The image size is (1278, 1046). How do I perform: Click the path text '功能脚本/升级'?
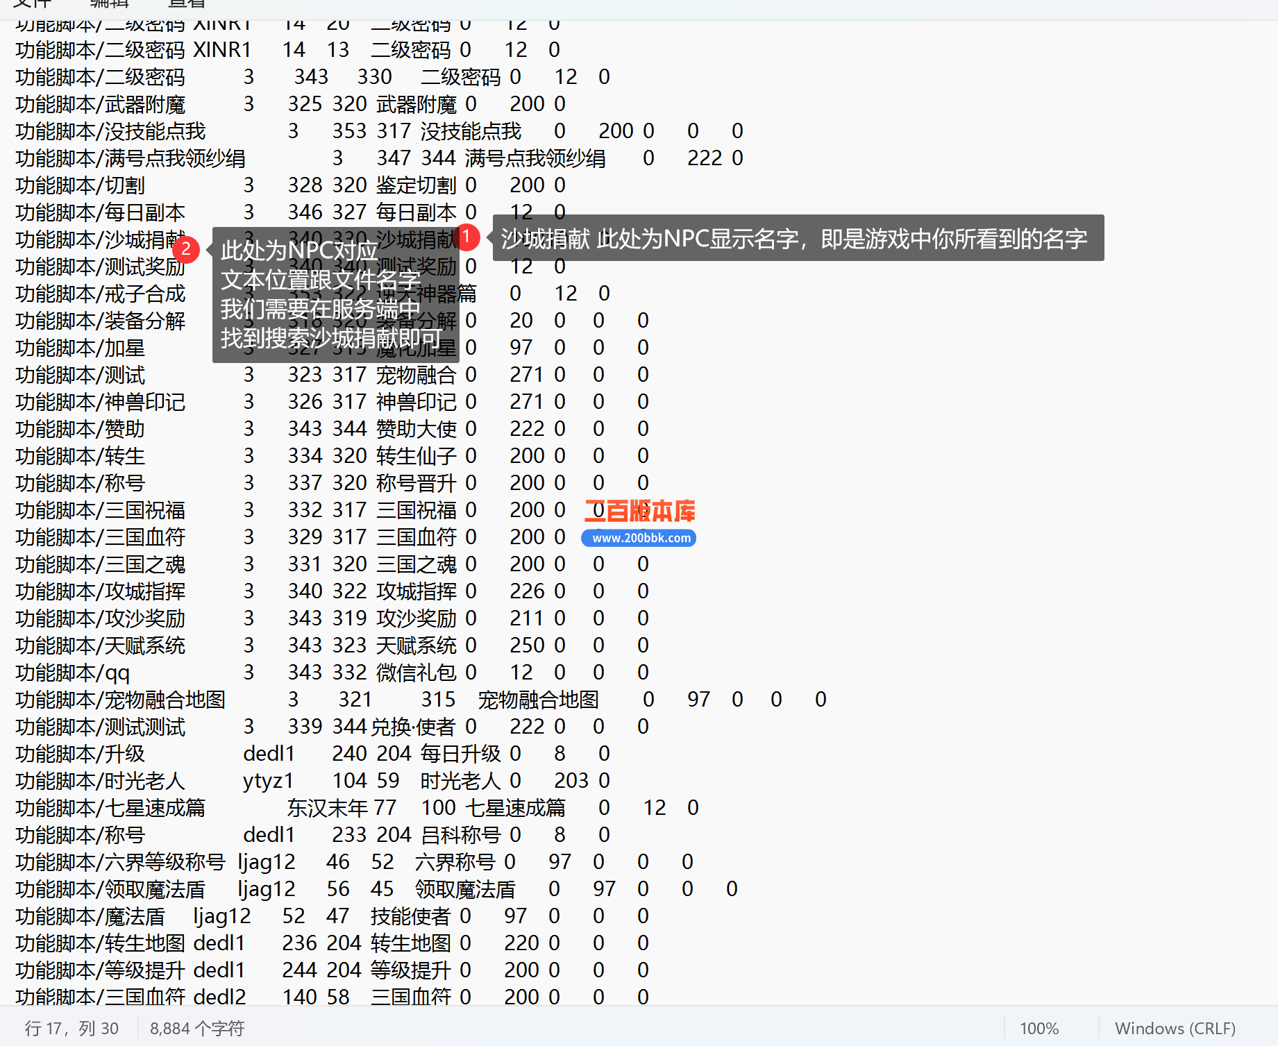coord(81,754)
